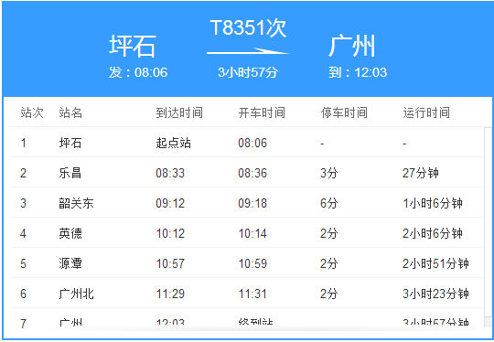
Task: Click running time 1小时6分钟
Action: click(433, 203)
